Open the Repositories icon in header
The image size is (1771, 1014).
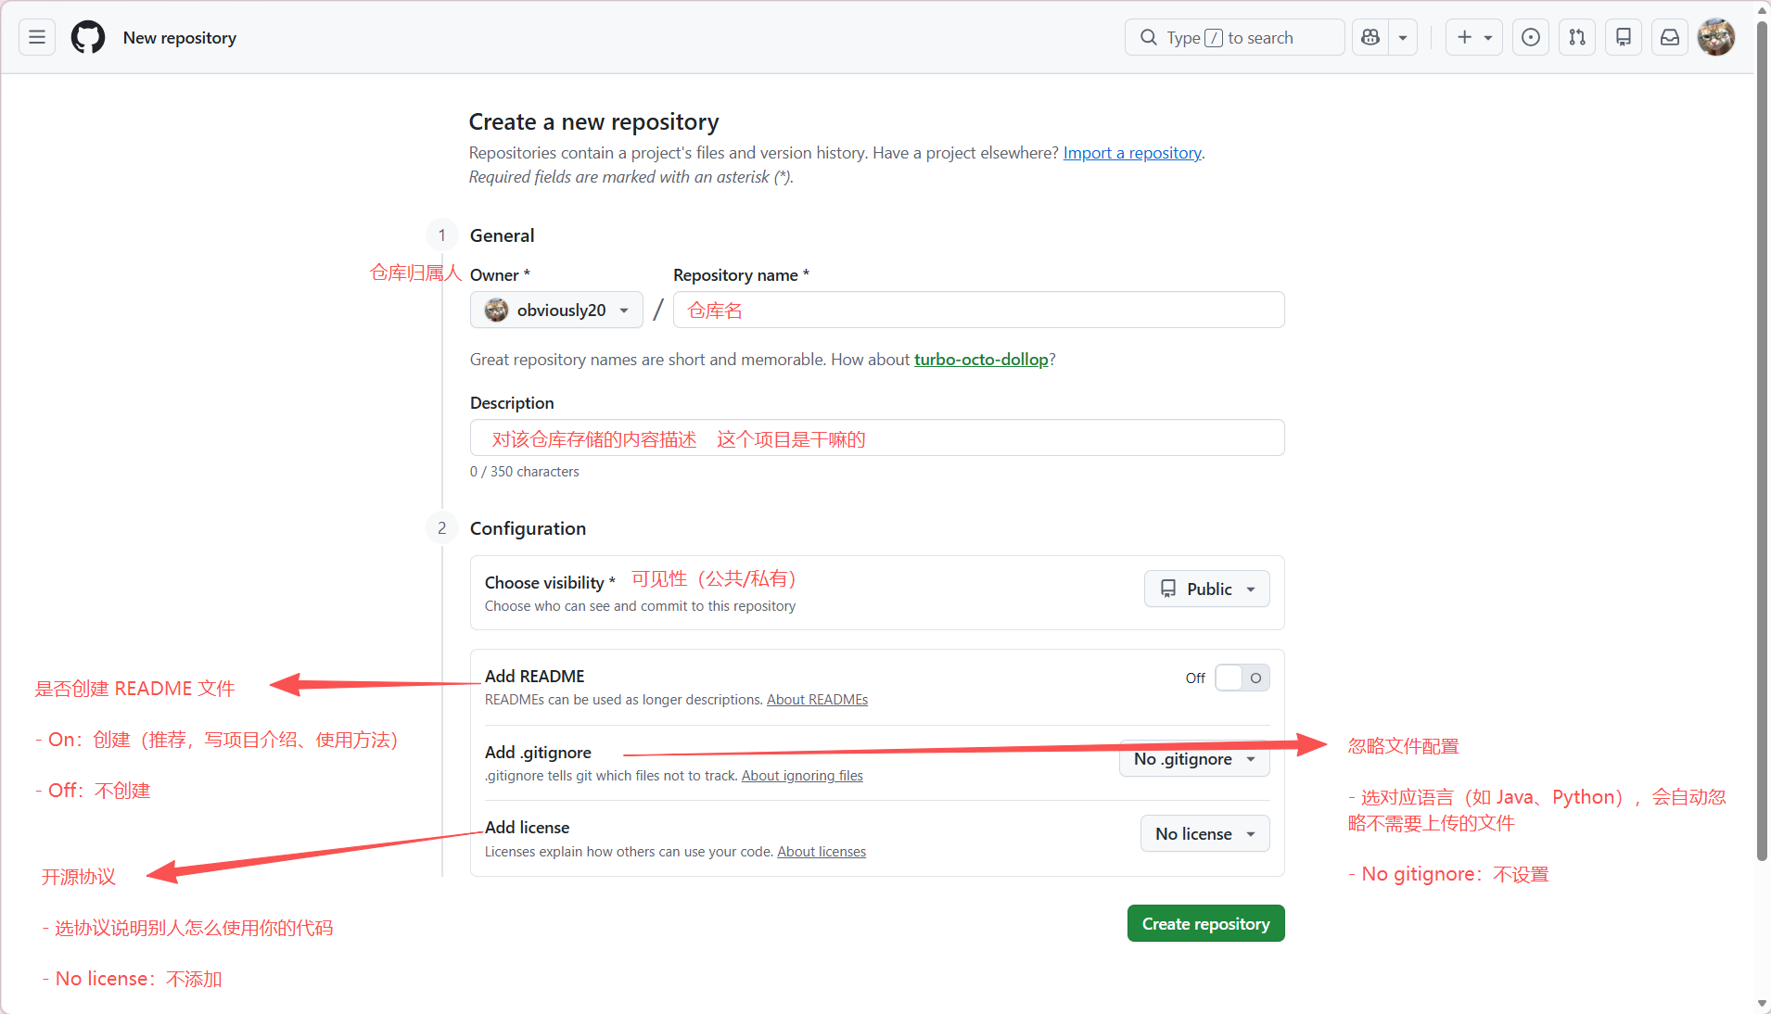[x=1624, y=37]
